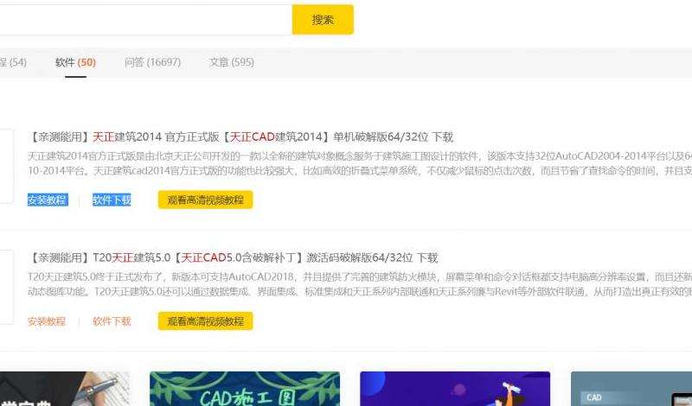This screenshot has width=692, height=406.
Task: Open 安装教程 for 天正建筑2014
Action: click(x=48, y=200)
